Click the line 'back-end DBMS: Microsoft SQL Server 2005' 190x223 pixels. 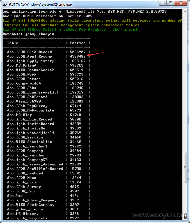click(x=47, y=16)
